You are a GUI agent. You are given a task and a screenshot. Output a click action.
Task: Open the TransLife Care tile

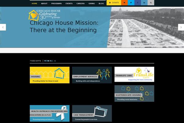(134, 74)
